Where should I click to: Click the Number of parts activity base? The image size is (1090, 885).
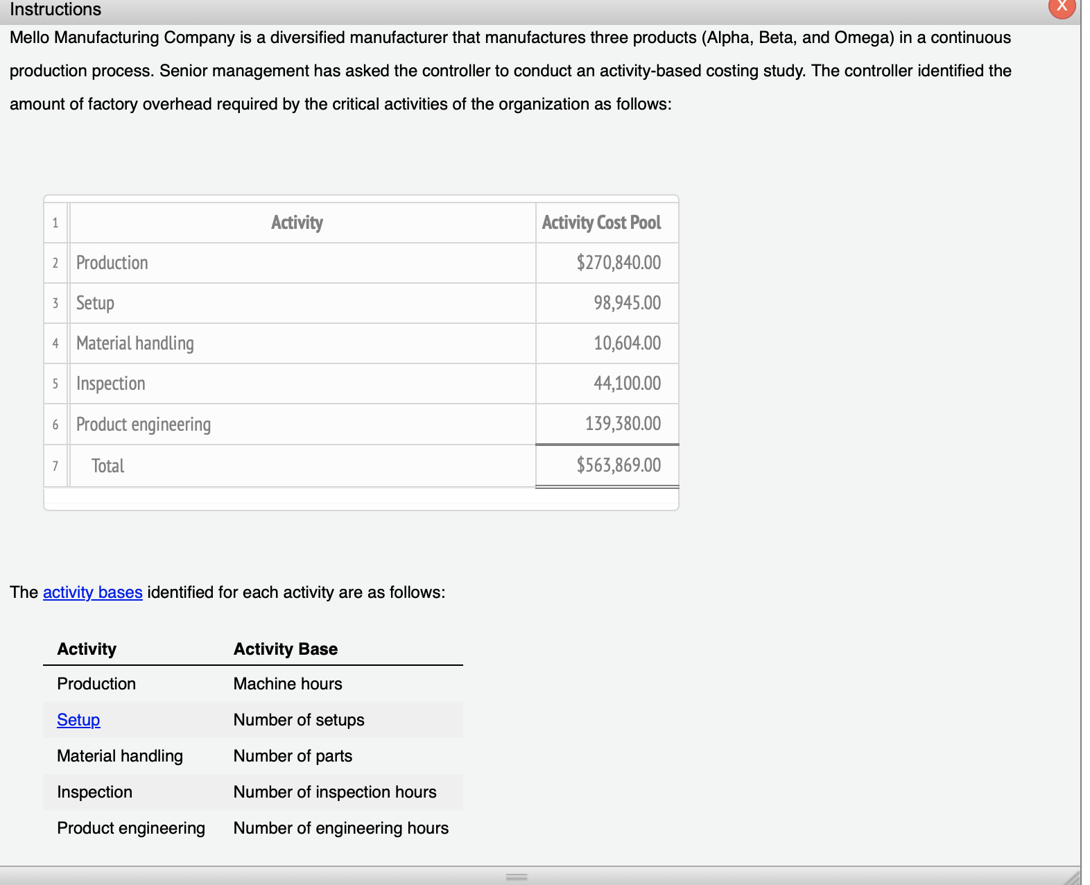tap(293, 756)
